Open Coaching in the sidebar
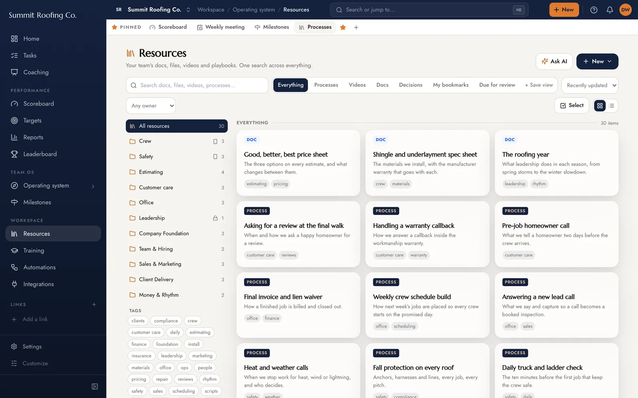 [53, 72]
